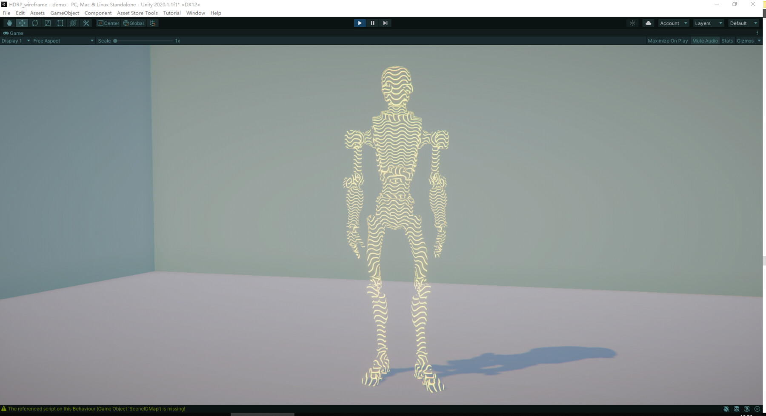Select the Hand tool
This screenshot has width=766, height=416.
tap(9, 23)
